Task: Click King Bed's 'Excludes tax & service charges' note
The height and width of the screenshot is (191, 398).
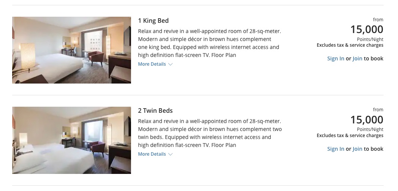Action: (350, 45)
